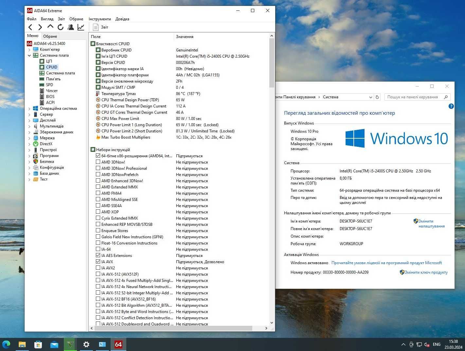Open Settings gear icon on taskbar
This screenshot has width=465, height=351.
[86, 344]
